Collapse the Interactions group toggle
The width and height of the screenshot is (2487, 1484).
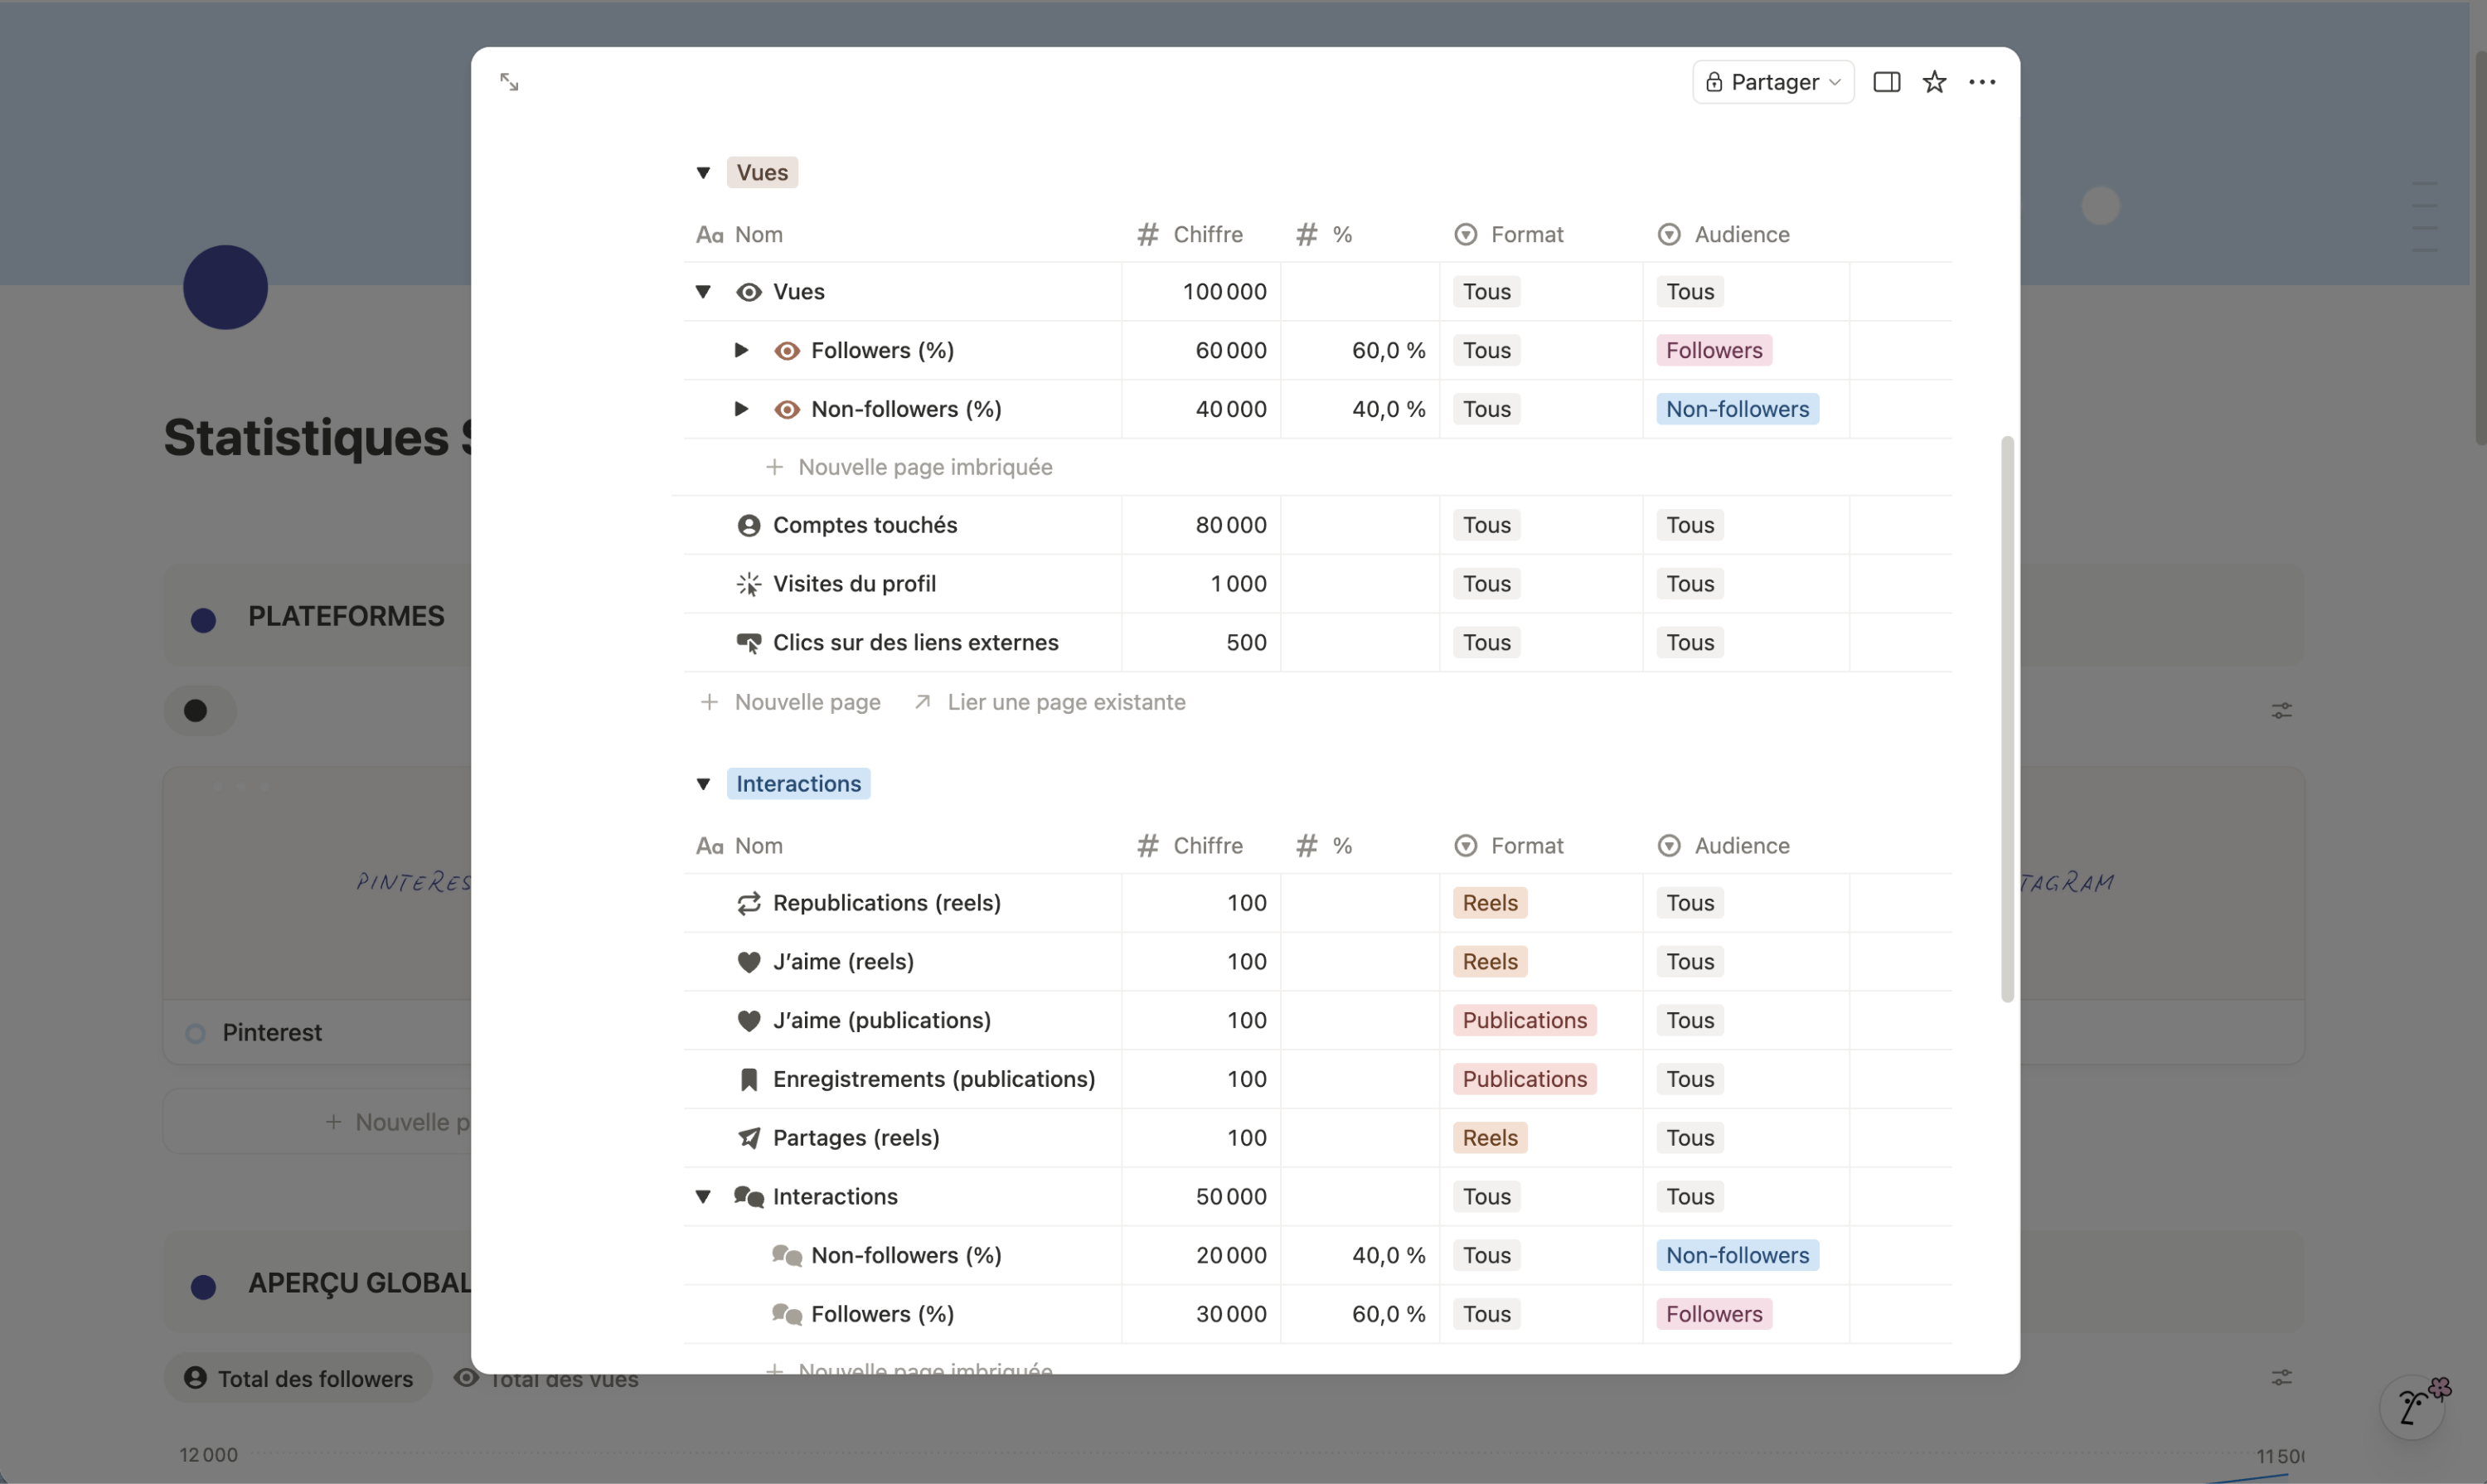[703, 784]
